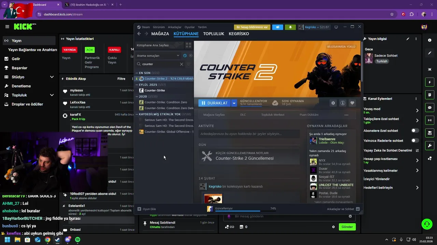Open Arkadaşlar ve Sohbet in Steam
The width and height of the screenshot is (437, 245).
(x=343, y=209)
